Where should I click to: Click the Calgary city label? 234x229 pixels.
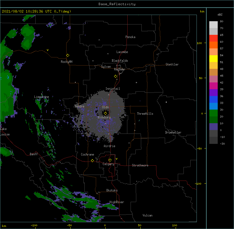108,164
